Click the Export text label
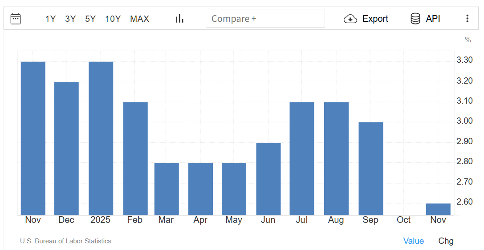This screenshot has width=484, height=250. pyautogui.click(x=375, y=19)
